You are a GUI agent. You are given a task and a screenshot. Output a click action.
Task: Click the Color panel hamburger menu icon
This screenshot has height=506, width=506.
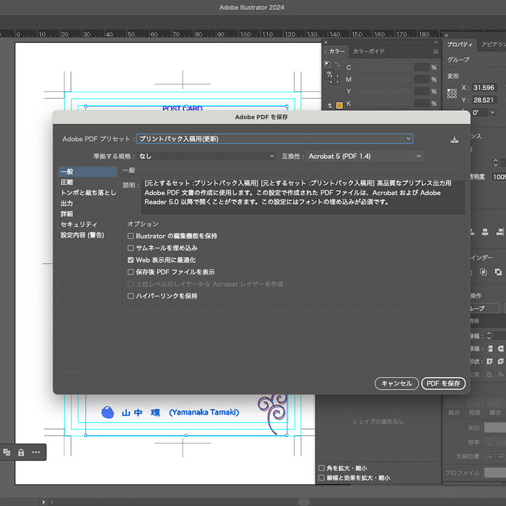[x=435, y=51]
